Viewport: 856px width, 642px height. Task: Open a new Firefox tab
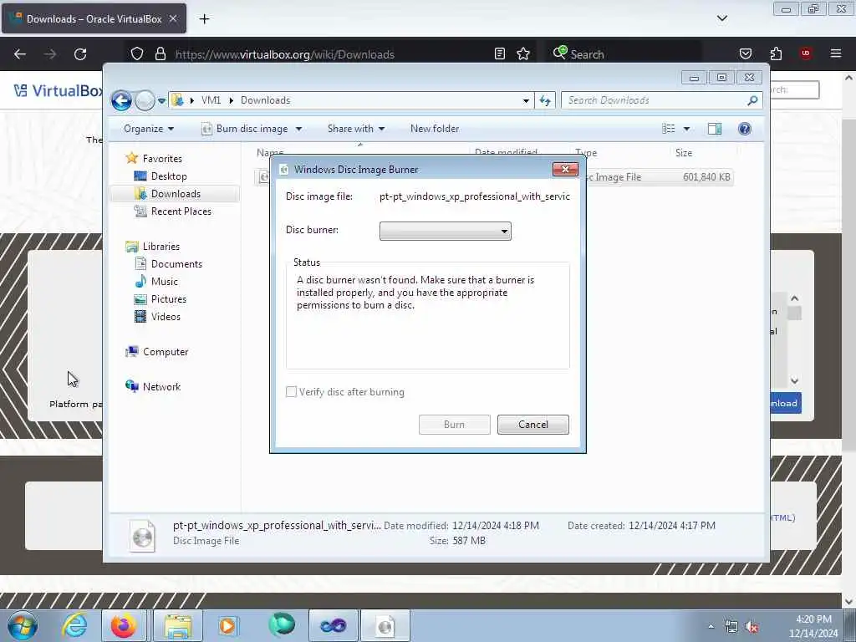click(x=204, y=19)
